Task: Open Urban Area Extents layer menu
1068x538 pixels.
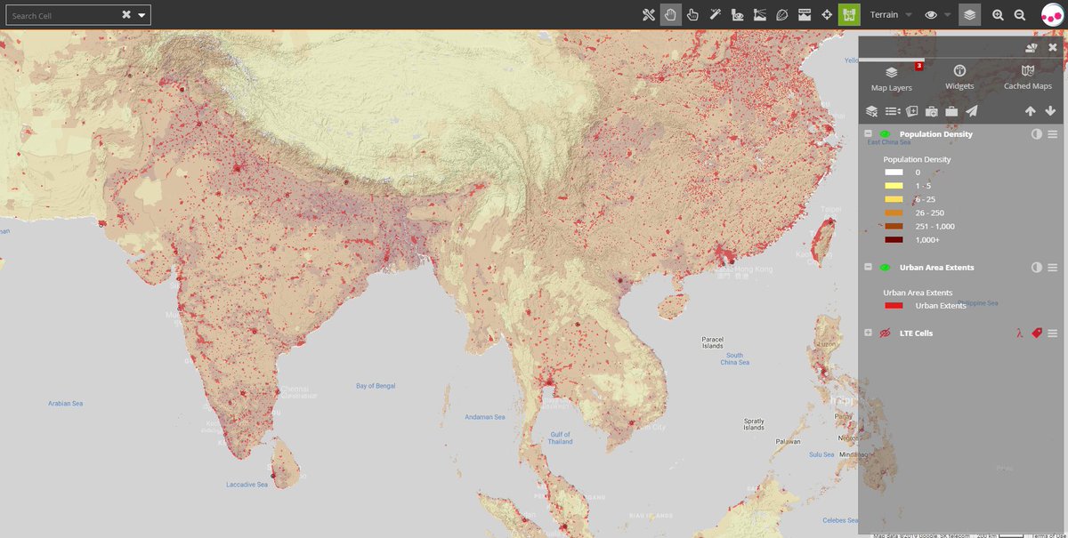Action: tap(1052, 268)
